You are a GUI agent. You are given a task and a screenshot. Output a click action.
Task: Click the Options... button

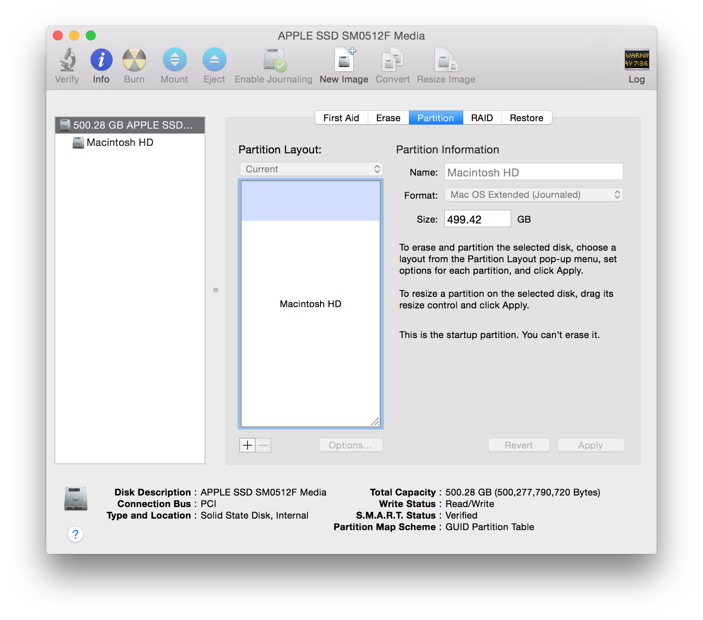(x=351, y=445)
